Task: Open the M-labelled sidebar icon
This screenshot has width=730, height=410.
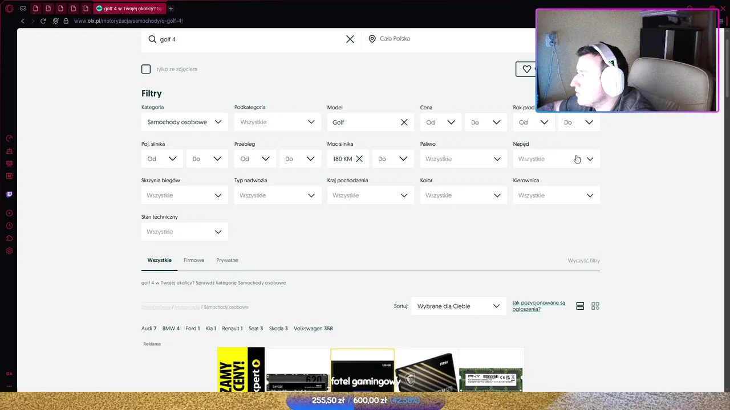Action: (9, 176)
